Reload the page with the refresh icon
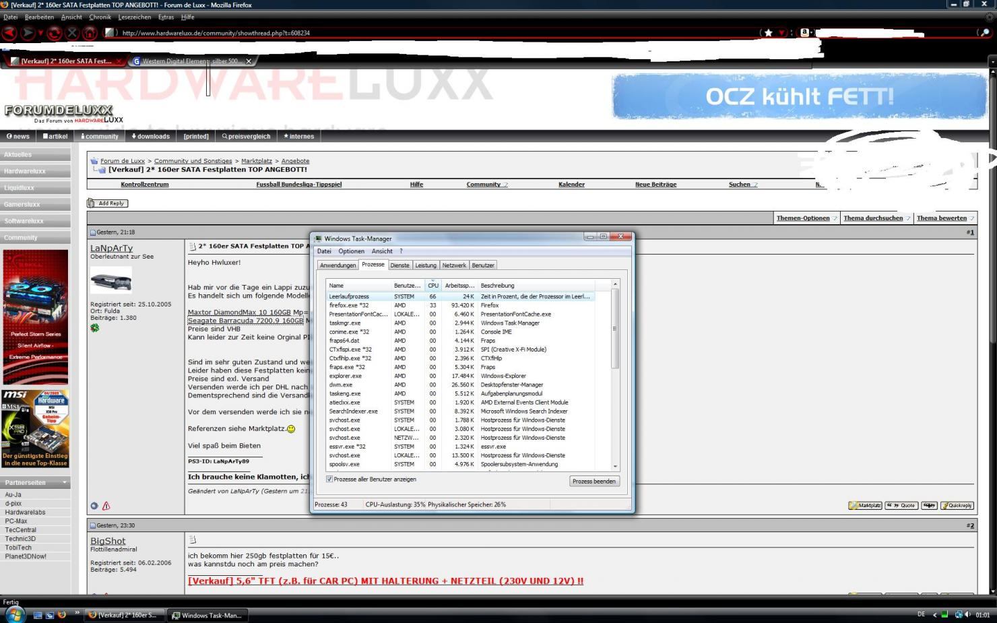997x623 pixels. click(x=55, y=32)
